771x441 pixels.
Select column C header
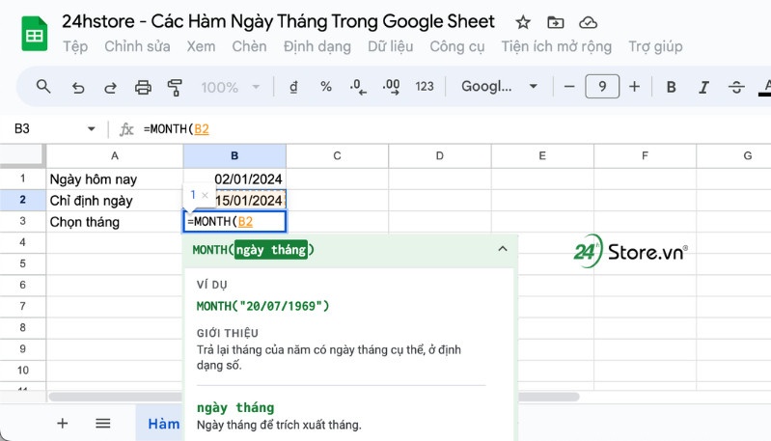click(x=337, y=156)
